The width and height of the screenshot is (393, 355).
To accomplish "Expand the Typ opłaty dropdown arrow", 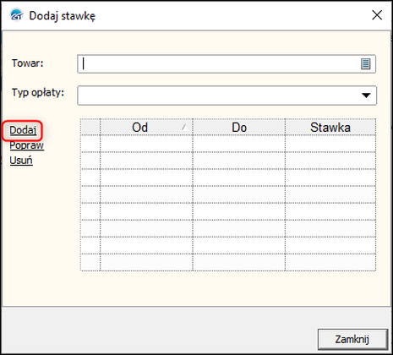I will (366, 96).
